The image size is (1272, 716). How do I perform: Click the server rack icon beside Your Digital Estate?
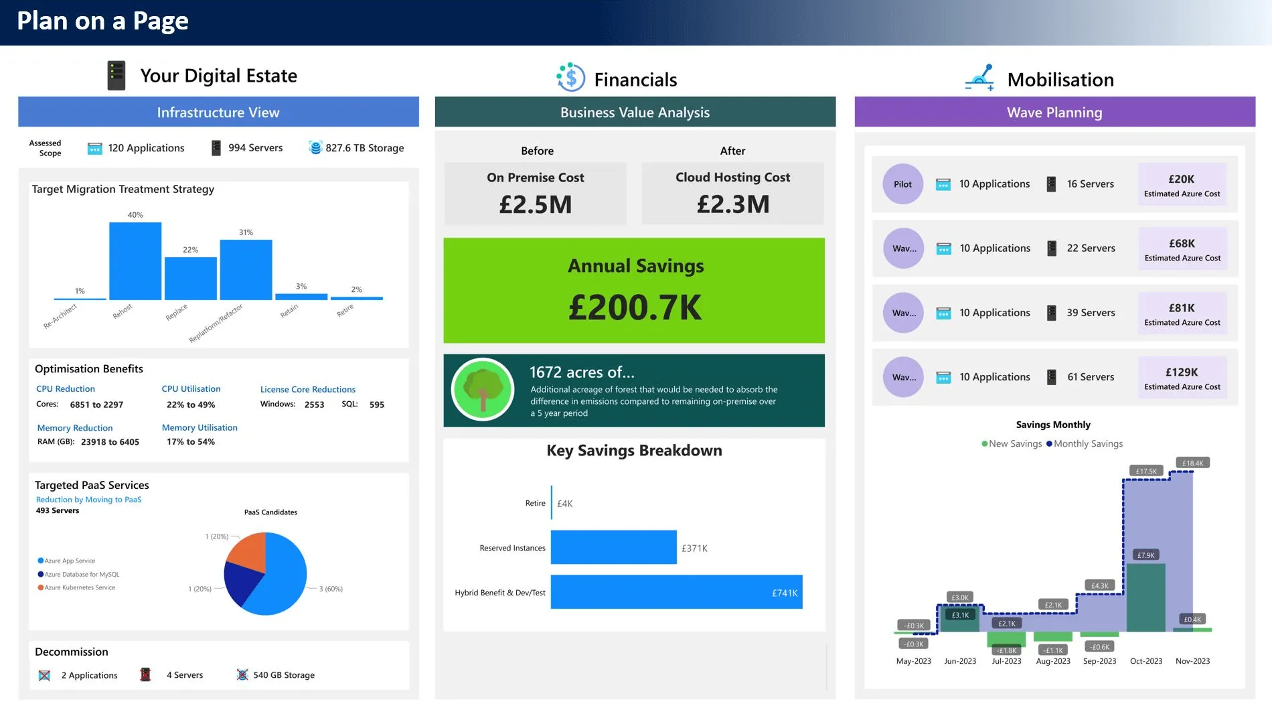[116, 76]
